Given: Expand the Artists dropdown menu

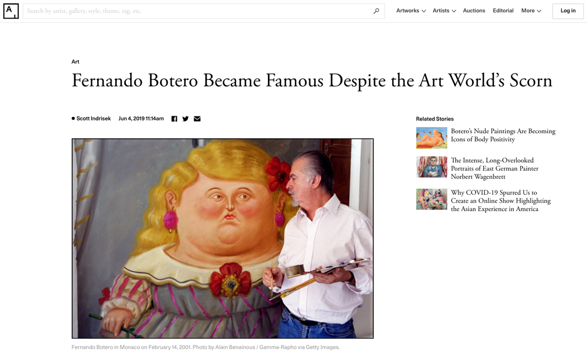Looking at the screenshot, I should [x=444, y=11].
